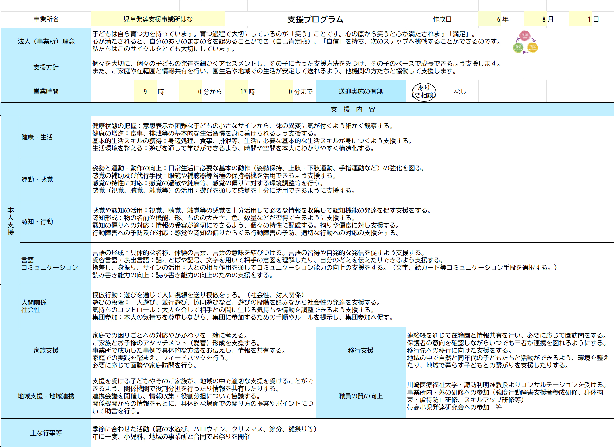614x447 pixels.
Task: Click the line starting 姿勢と運動・動作の向上
Action: [x=259, y=168]
